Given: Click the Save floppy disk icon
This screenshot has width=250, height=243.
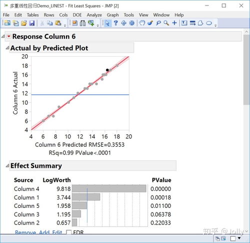Looking at the screenshot, I should 31,23.
